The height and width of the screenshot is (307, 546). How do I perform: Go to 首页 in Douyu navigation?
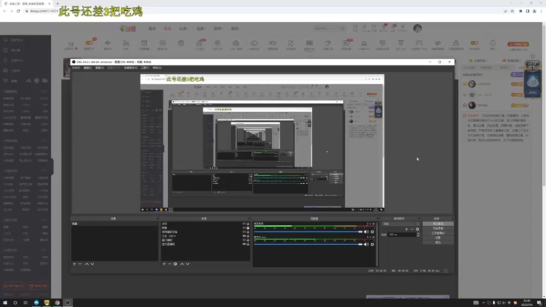click(x=152, y=29)
